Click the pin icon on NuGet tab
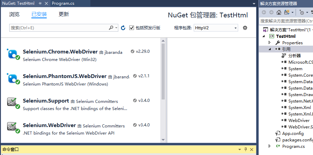The image size is (313, 155). pos(40,3)
